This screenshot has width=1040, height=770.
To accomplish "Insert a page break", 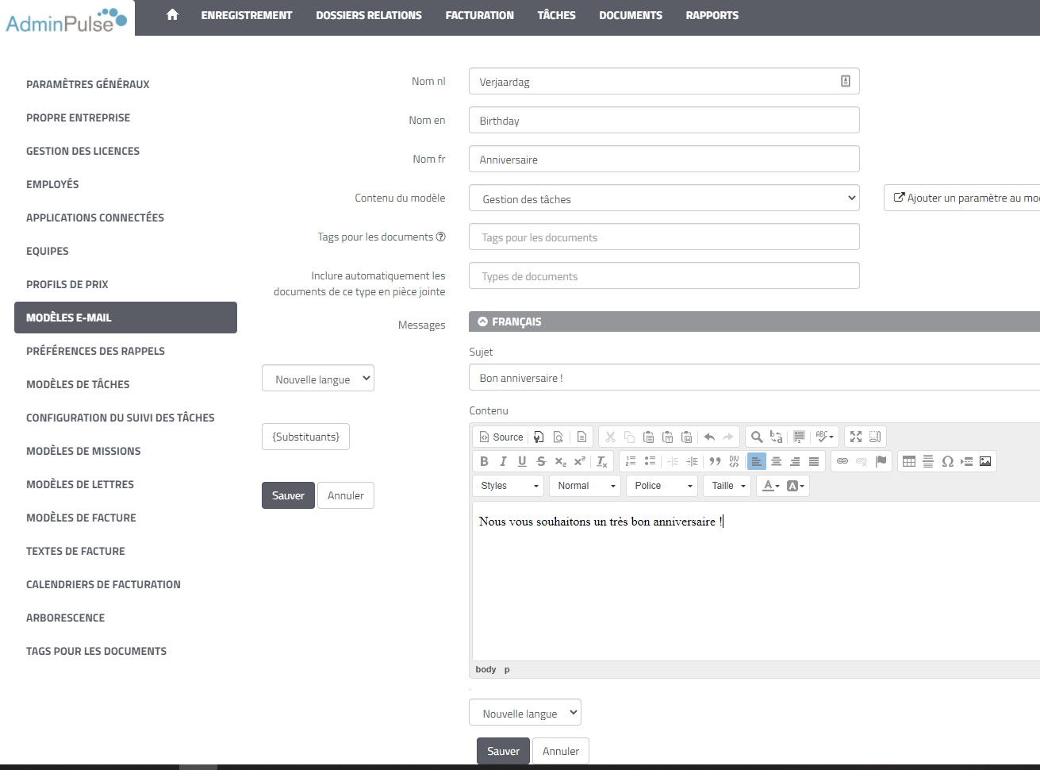I will pyautogui.click(x=966, y=461).
